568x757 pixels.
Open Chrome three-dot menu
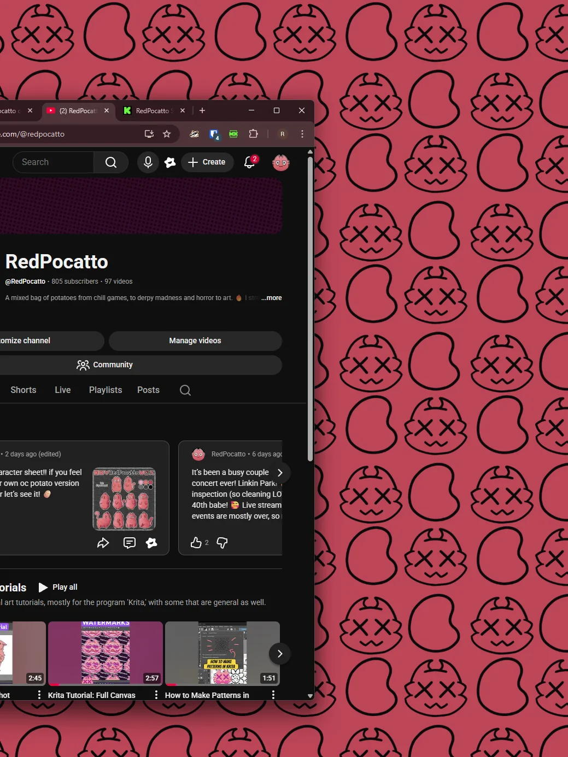click(302, 134)
